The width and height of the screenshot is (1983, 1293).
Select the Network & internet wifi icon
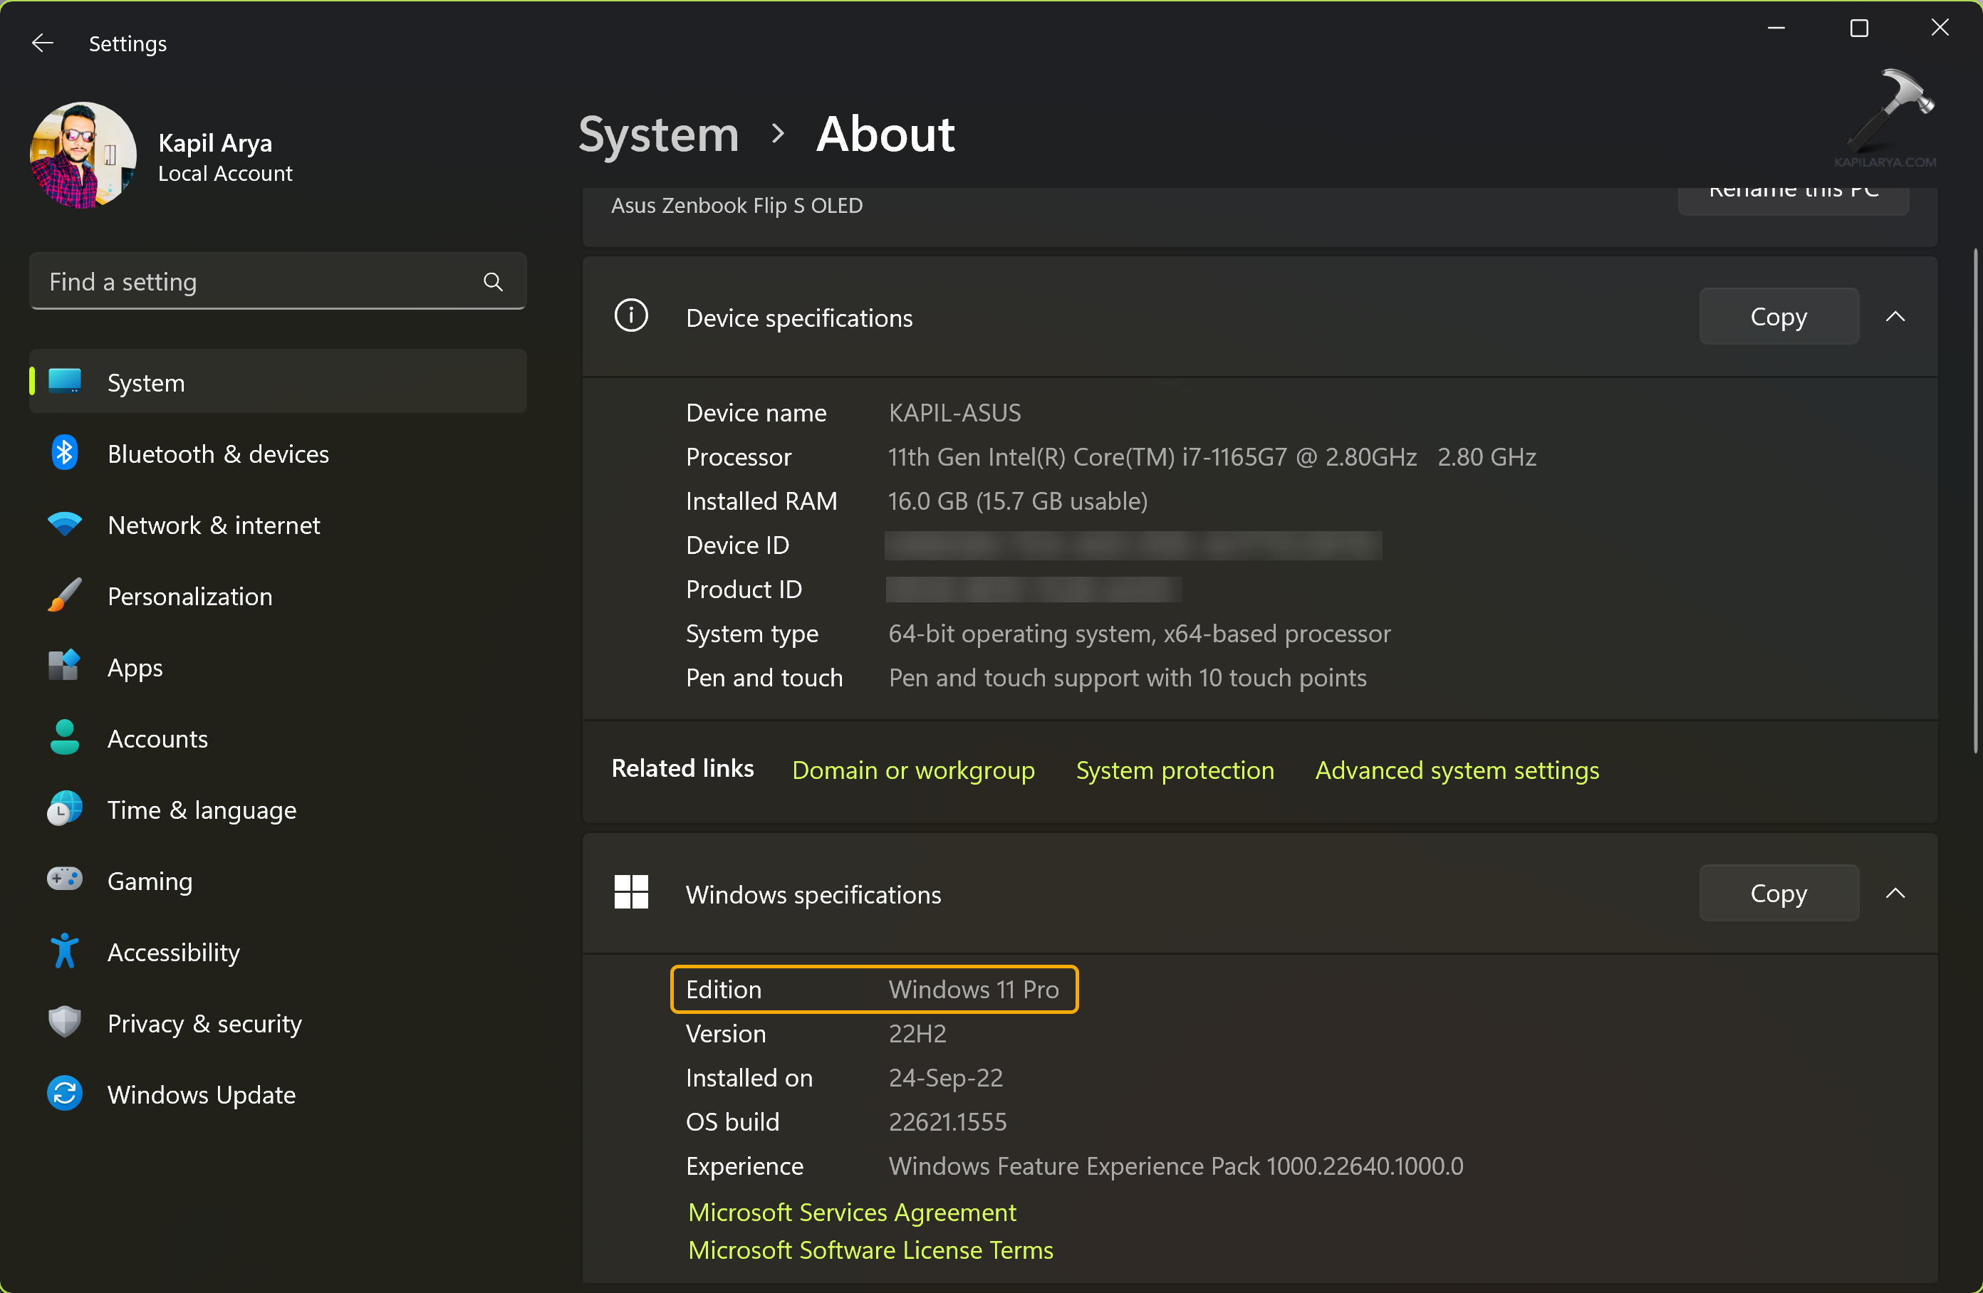tap(64, 524)
